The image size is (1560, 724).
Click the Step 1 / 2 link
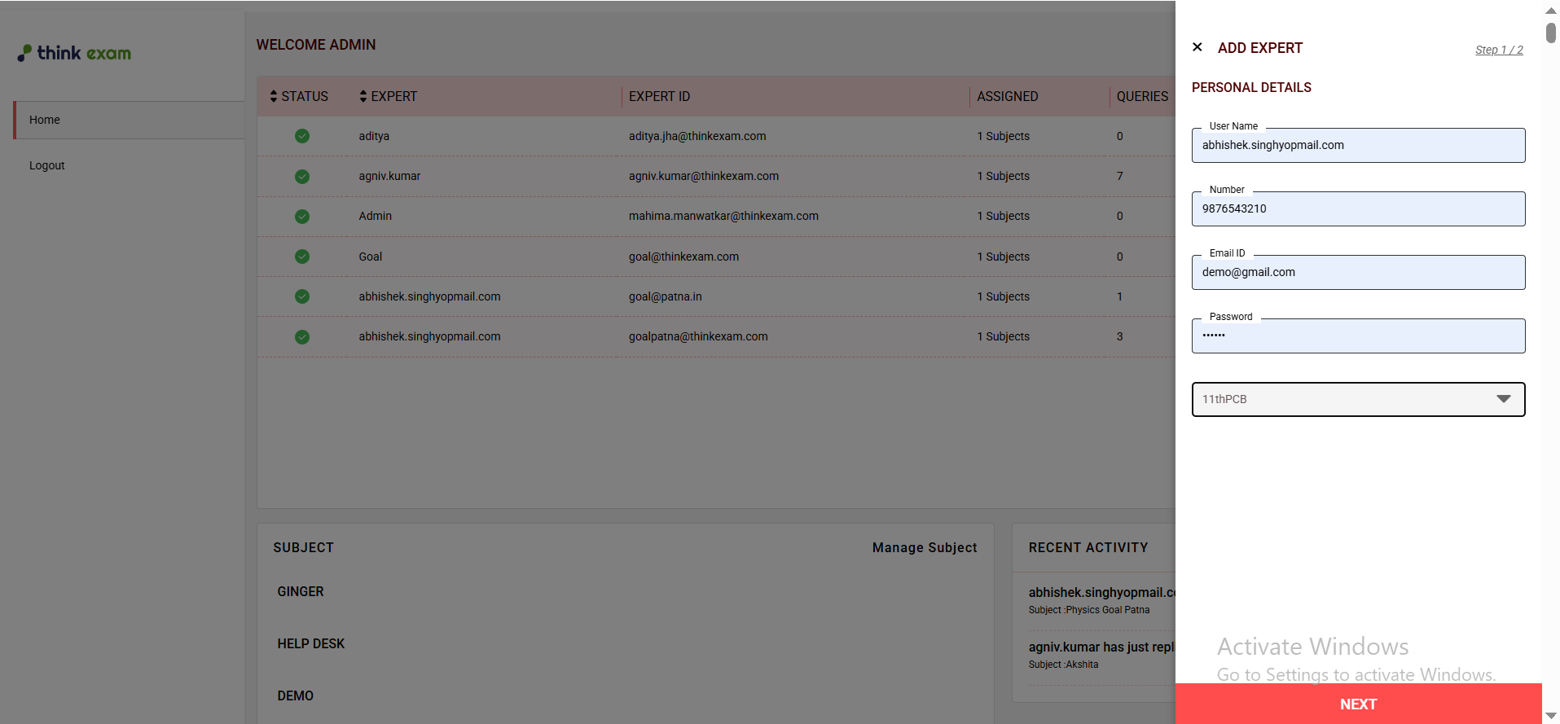click(1498, 50)
